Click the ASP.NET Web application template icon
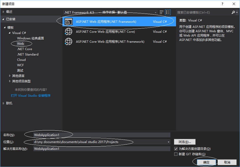Viewport: 240px width, 167px height. pyautogui.click(x=68, y=22)
